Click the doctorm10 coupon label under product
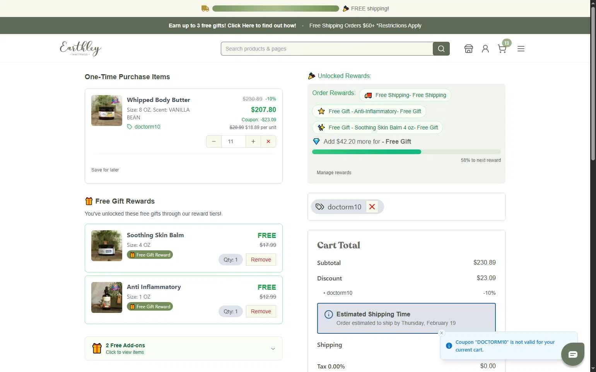 (147, 127)
